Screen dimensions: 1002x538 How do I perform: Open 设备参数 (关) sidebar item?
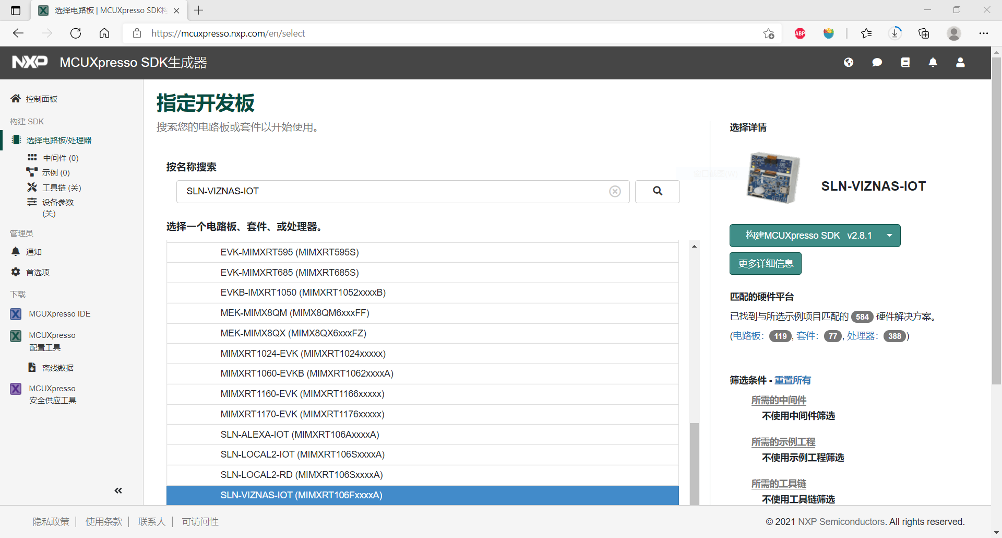click(51, 207)
